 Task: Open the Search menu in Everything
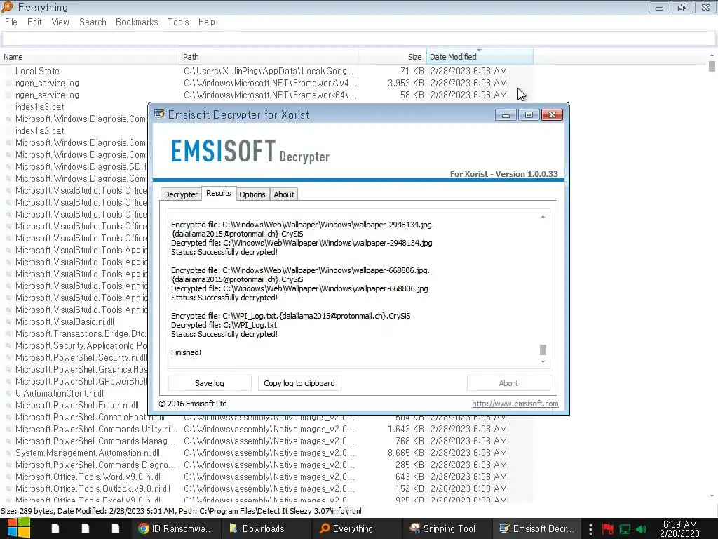pos(93,22)
